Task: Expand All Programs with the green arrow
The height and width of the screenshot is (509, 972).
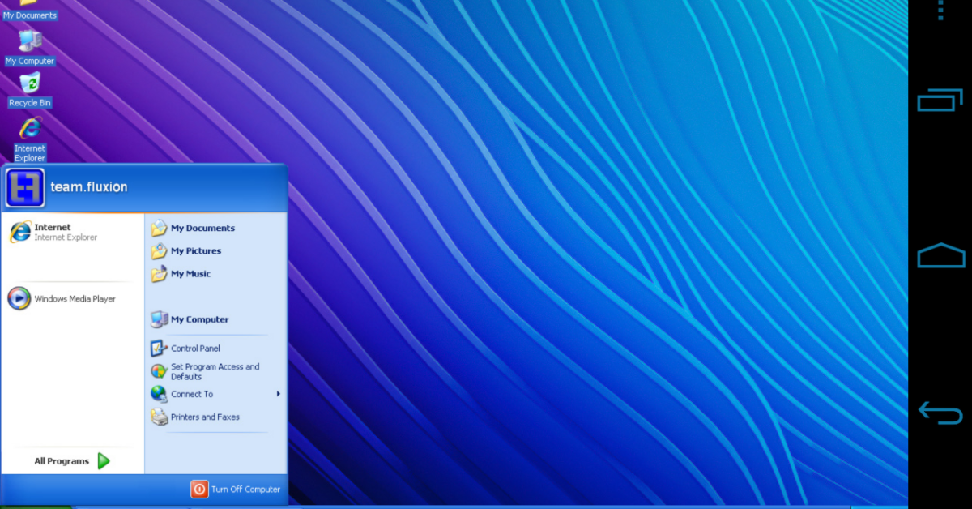Action: (103, 461)
